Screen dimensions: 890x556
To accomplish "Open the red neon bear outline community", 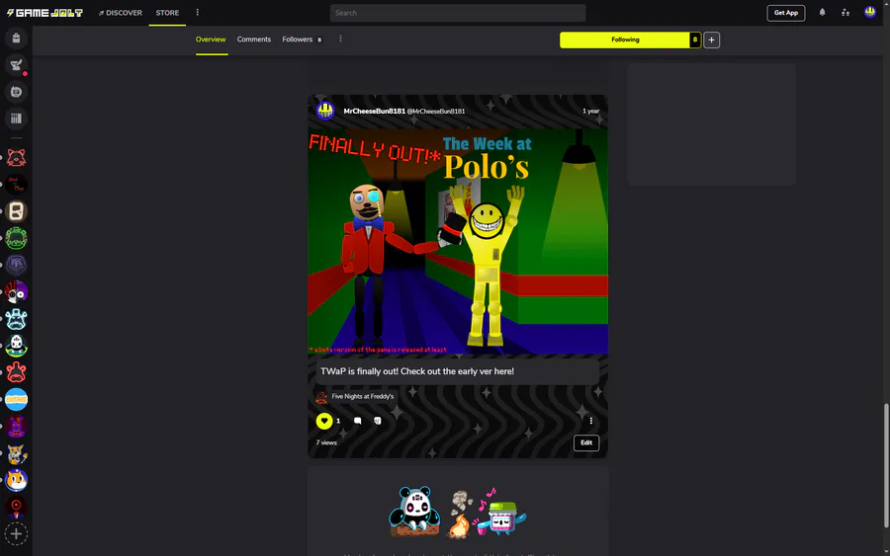I will pos(16,372).
